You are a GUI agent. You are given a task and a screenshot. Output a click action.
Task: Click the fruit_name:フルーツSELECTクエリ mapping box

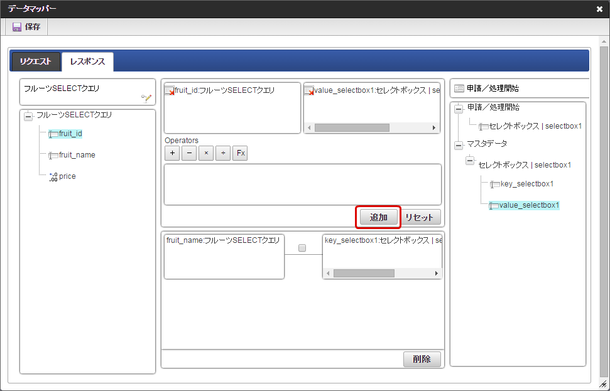224,257
